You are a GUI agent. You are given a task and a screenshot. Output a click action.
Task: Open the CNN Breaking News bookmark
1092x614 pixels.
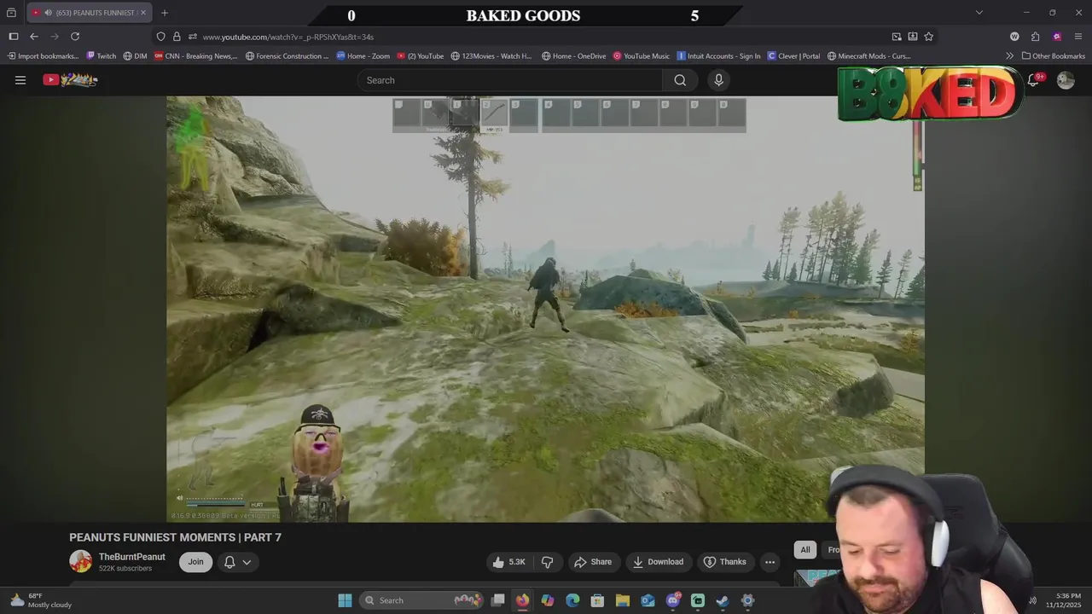(195, 56)
